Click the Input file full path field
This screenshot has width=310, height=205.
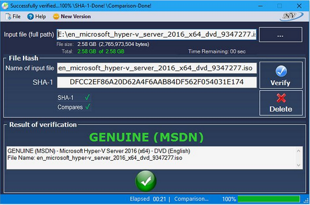pos(157,34)
